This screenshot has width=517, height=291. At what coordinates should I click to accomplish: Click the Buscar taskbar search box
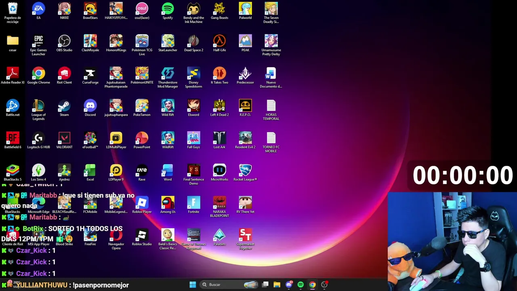[230, 285]
